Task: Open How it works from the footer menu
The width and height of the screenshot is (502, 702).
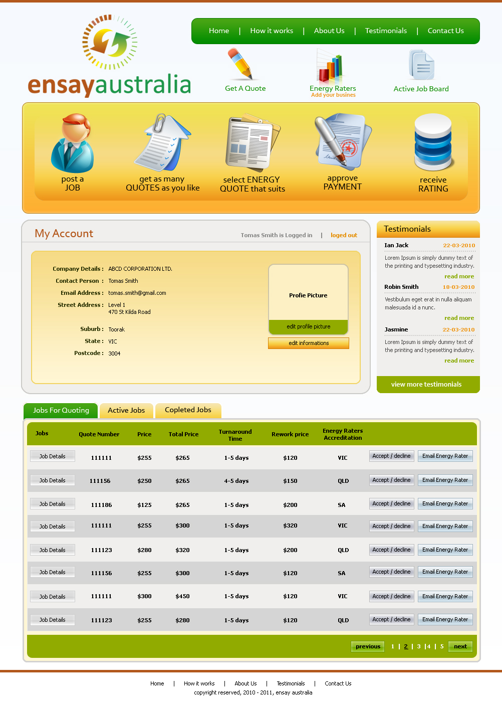Action: pos(199,683)
